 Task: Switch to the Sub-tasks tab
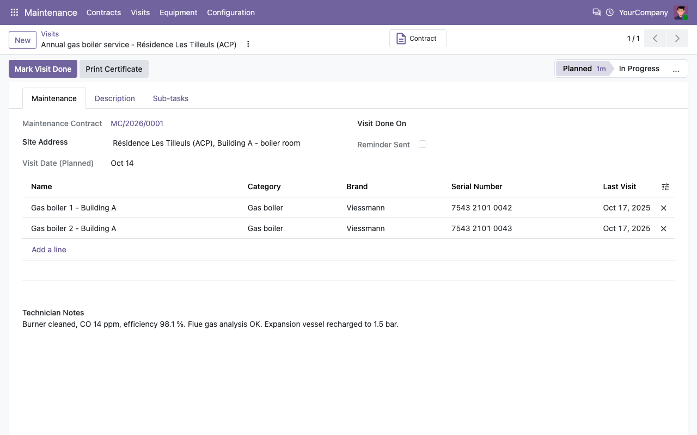click(170, 98)
